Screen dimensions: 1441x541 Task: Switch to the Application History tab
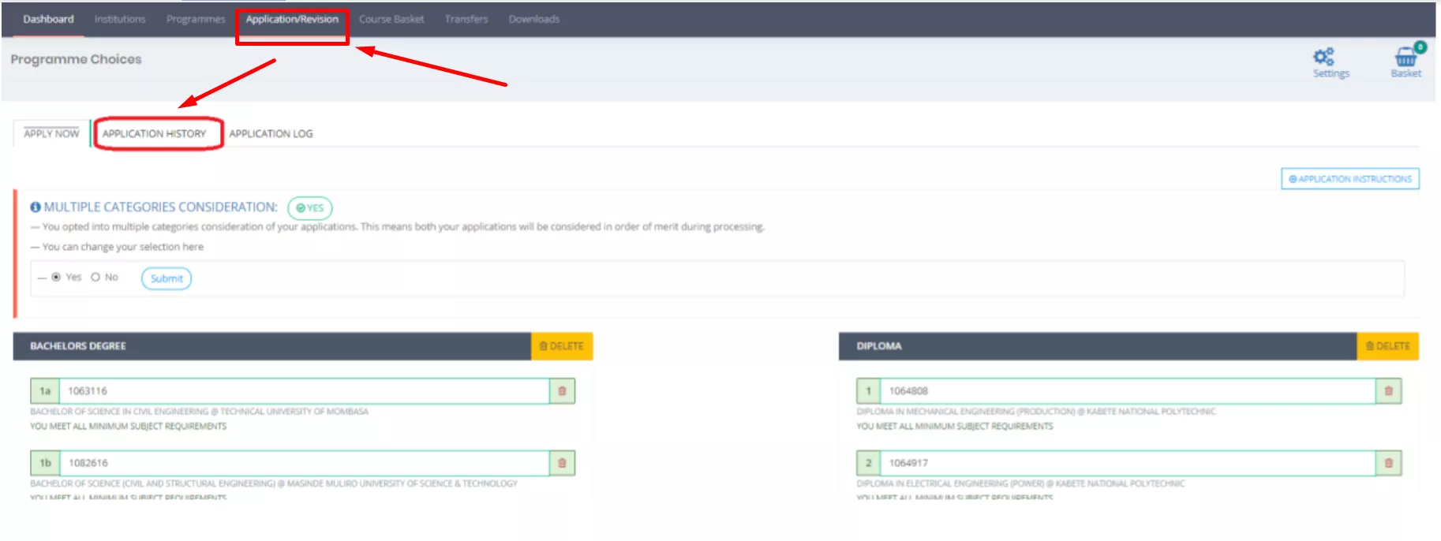154,134
